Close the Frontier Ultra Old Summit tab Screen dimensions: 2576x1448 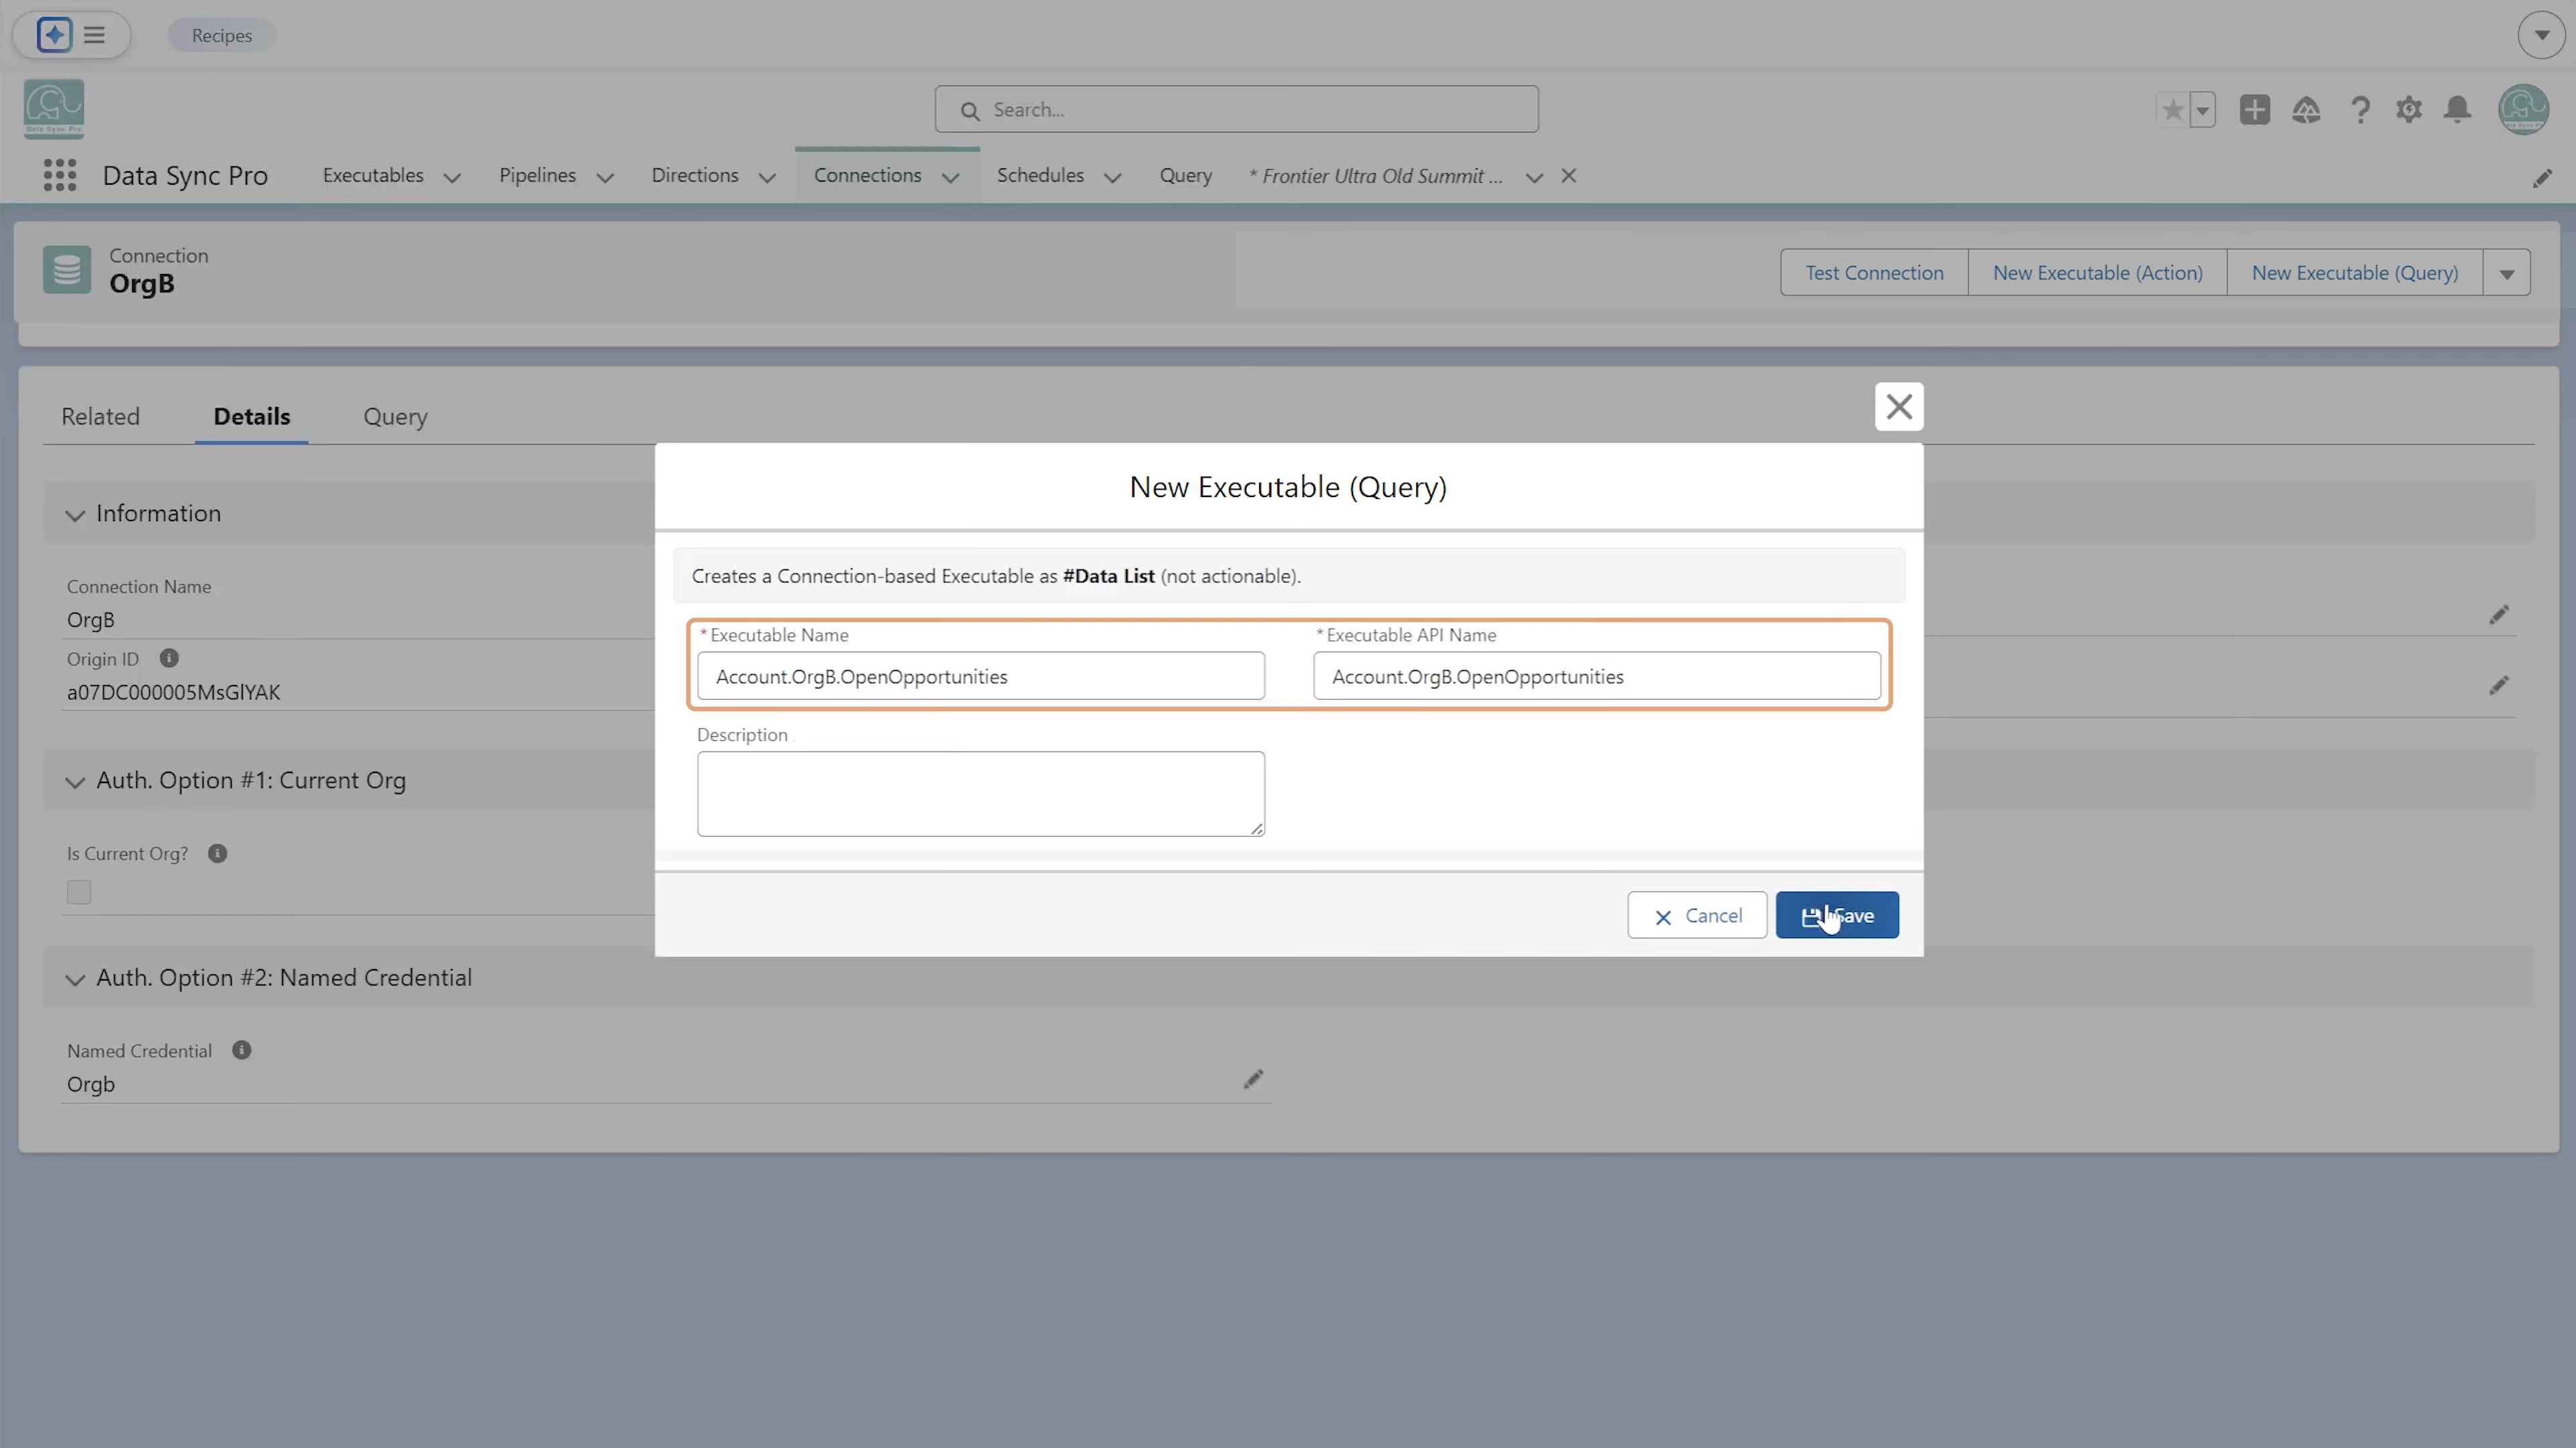point(1569,176)
